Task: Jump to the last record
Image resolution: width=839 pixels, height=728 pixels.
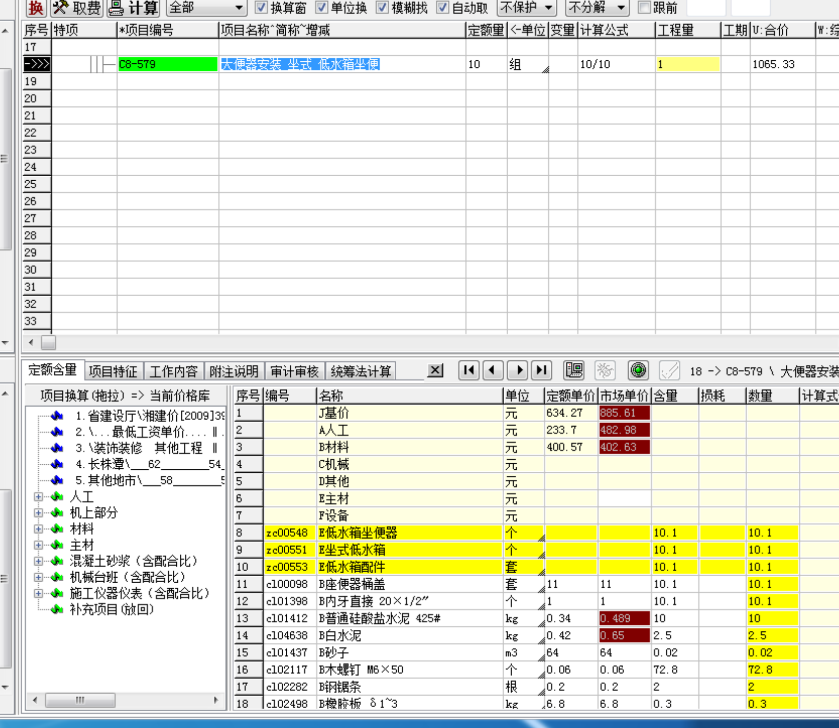Action: click(x=542, y=370)
